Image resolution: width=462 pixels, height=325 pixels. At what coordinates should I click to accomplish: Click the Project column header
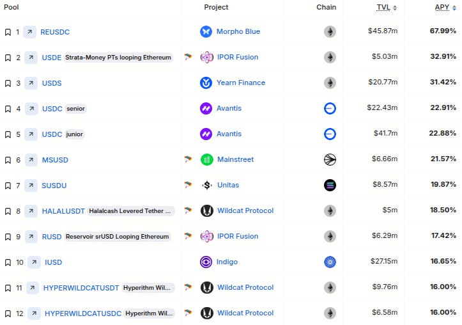216,7
